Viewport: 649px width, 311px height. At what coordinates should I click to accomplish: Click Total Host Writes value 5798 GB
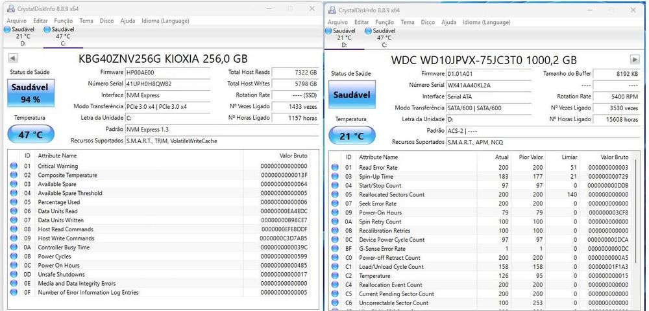(x=295, y=84)
